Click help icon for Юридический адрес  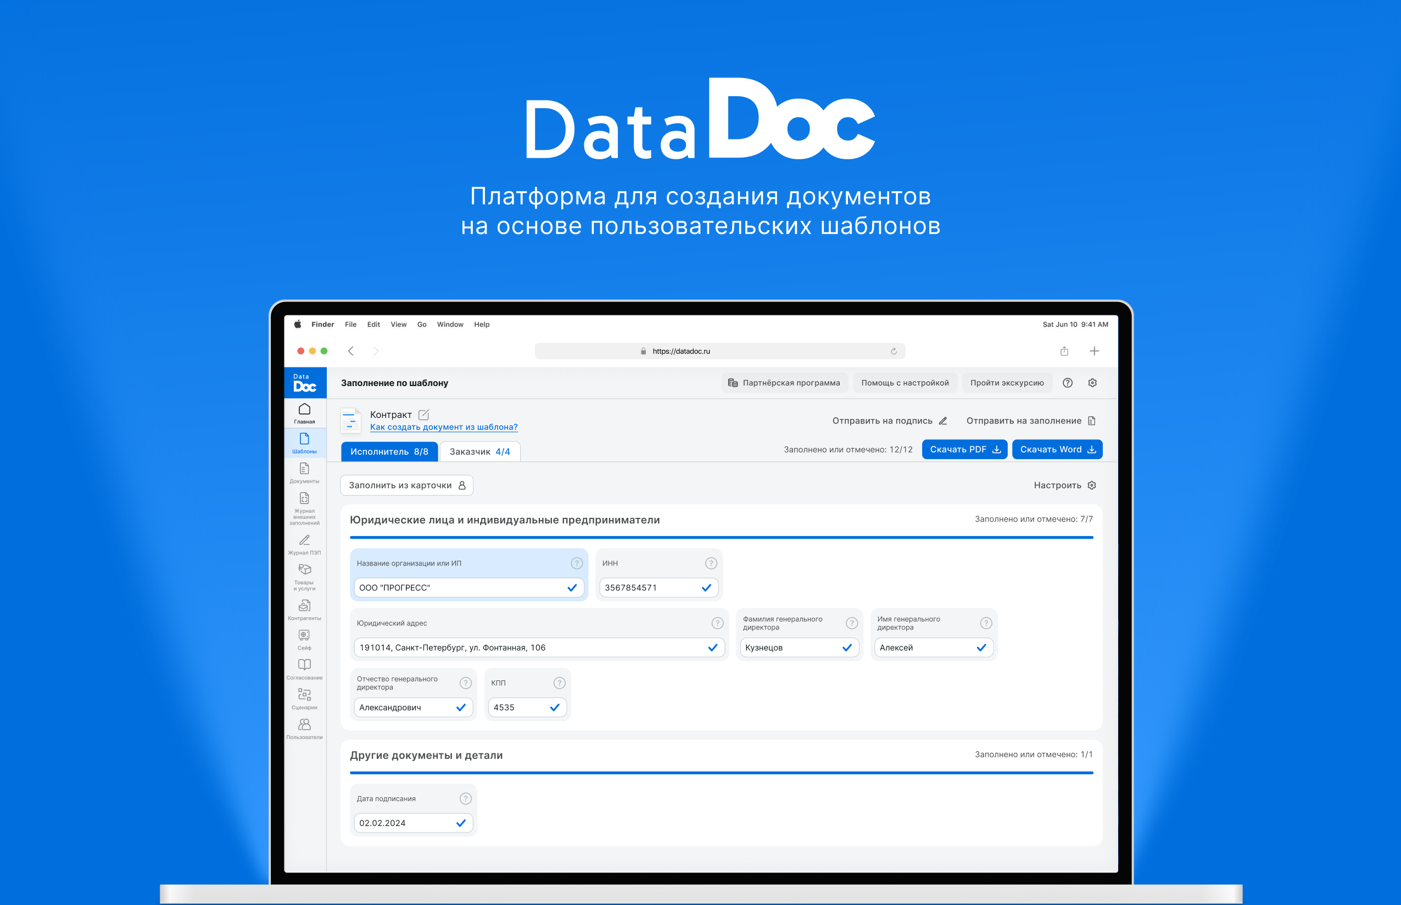tap(718, 623)
